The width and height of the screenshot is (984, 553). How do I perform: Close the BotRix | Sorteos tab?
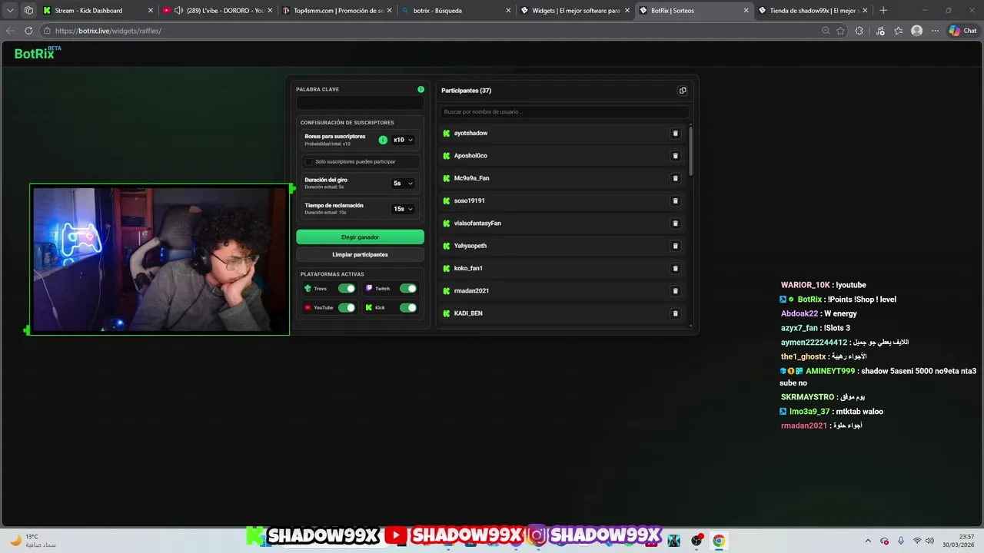click(746, 11)
